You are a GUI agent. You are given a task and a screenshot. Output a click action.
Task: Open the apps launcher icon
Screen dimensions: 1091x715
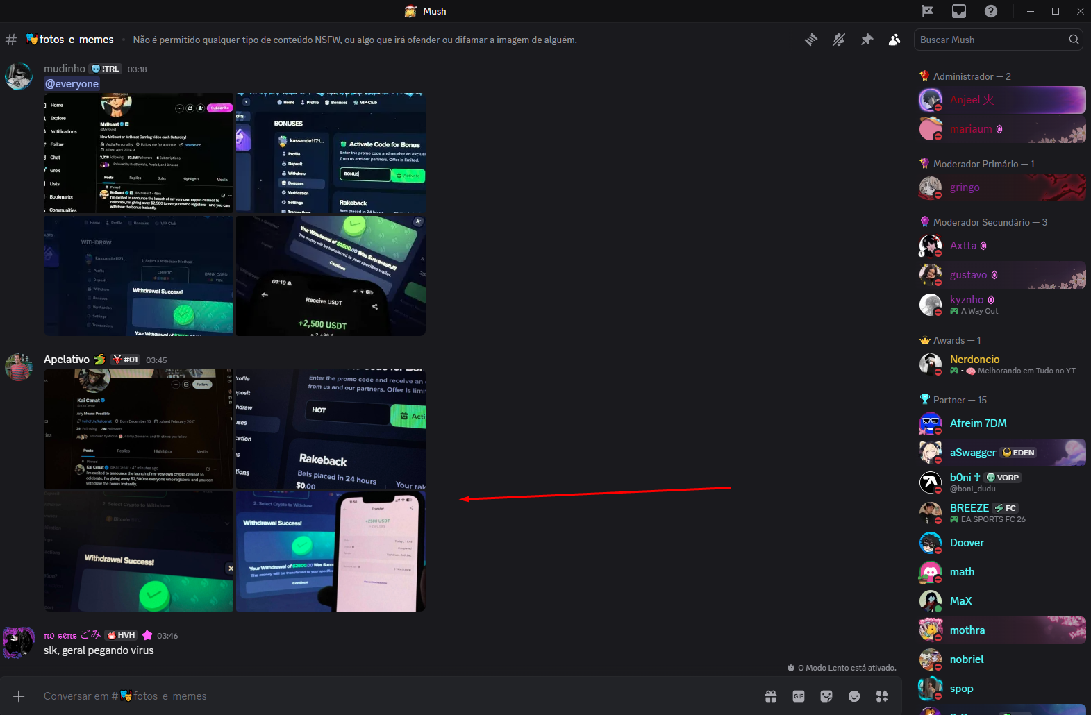[x=882, y=696]
